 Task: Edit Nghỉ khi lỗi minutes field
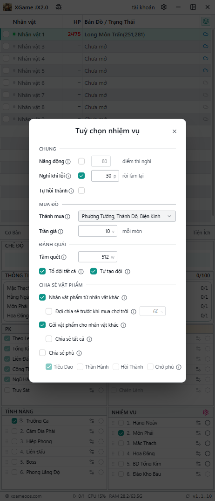[x=105, y=176]
